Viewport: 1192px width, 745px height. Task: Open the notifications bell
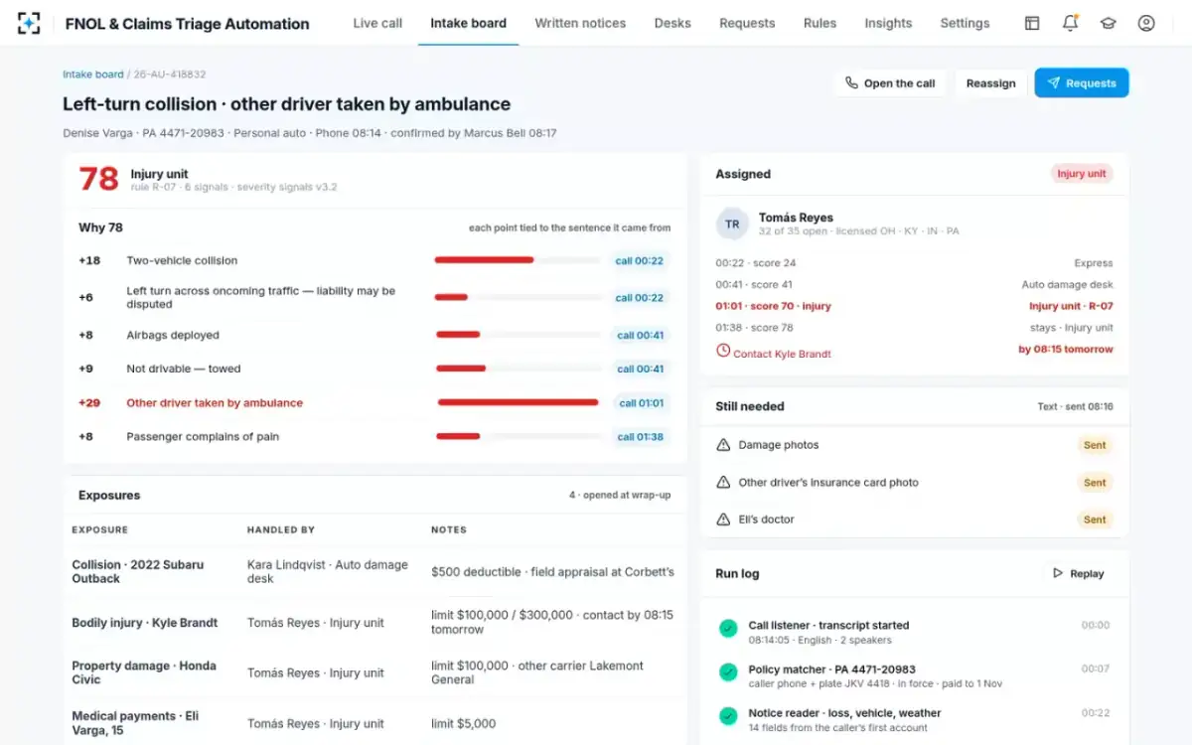(x=1070, y=23)
